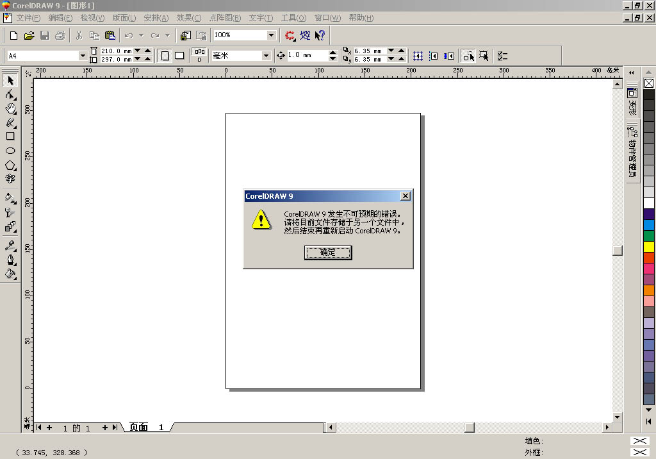Paste with the clipboard icon

[110, 36]
